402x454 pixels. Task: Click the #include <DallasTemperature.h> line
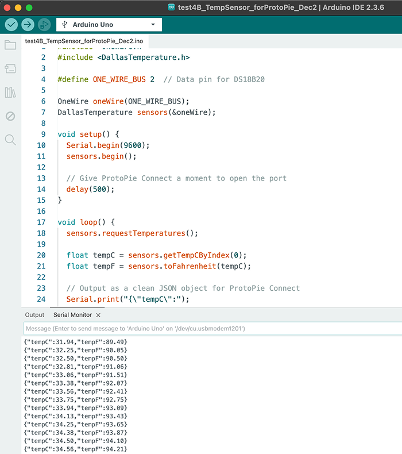123,57
